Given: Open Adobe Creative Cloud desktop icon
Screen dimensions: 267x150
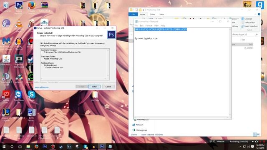Looking at the screenshot, I should (x=6, y=96).
